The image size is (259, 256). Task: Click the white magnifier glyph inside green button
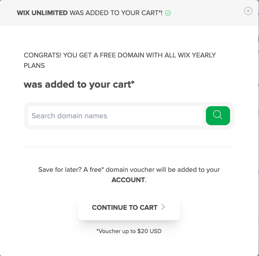tap(218, 115)
